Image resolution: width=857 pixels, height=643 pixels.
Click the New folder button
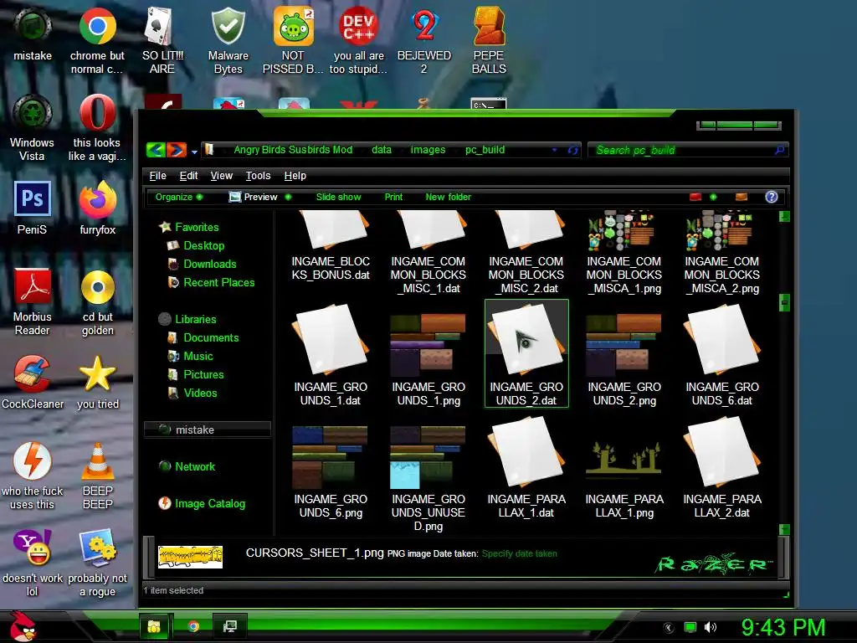449,197
